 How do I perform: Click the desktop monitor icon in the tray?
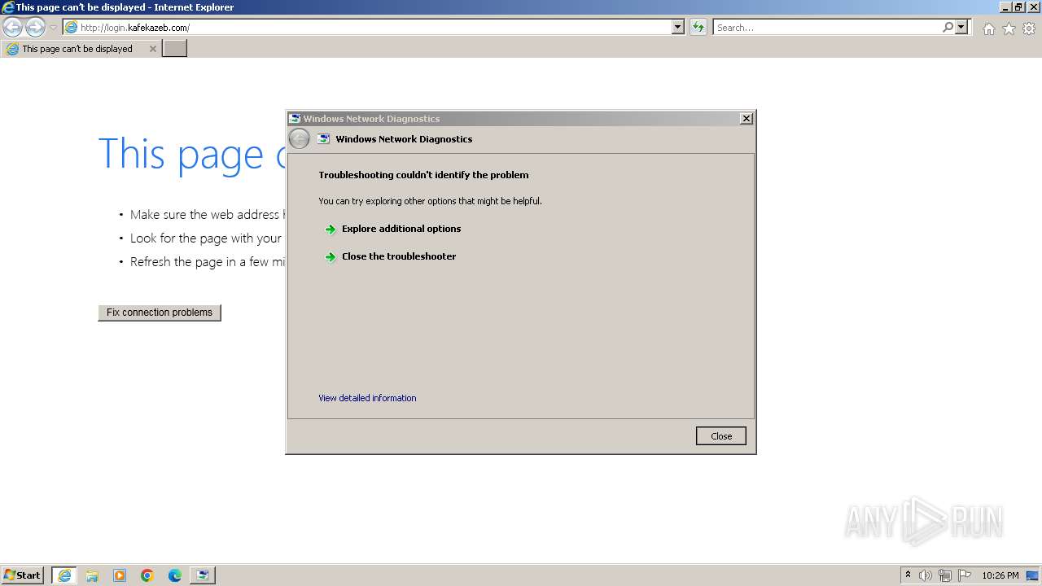pos(1031,575)
